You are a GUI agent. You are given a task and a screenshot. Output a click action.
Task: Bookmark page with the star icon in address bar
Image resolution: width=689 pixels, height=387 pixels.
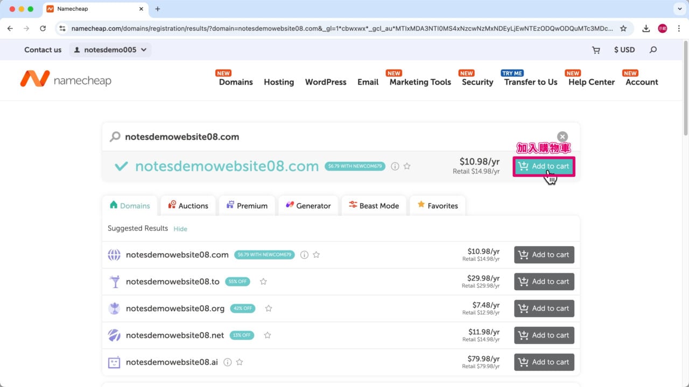point(623,28)
